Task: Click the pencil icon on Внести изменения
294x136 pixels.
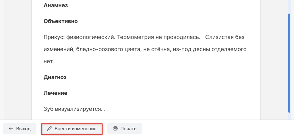Action: (49, 129)
